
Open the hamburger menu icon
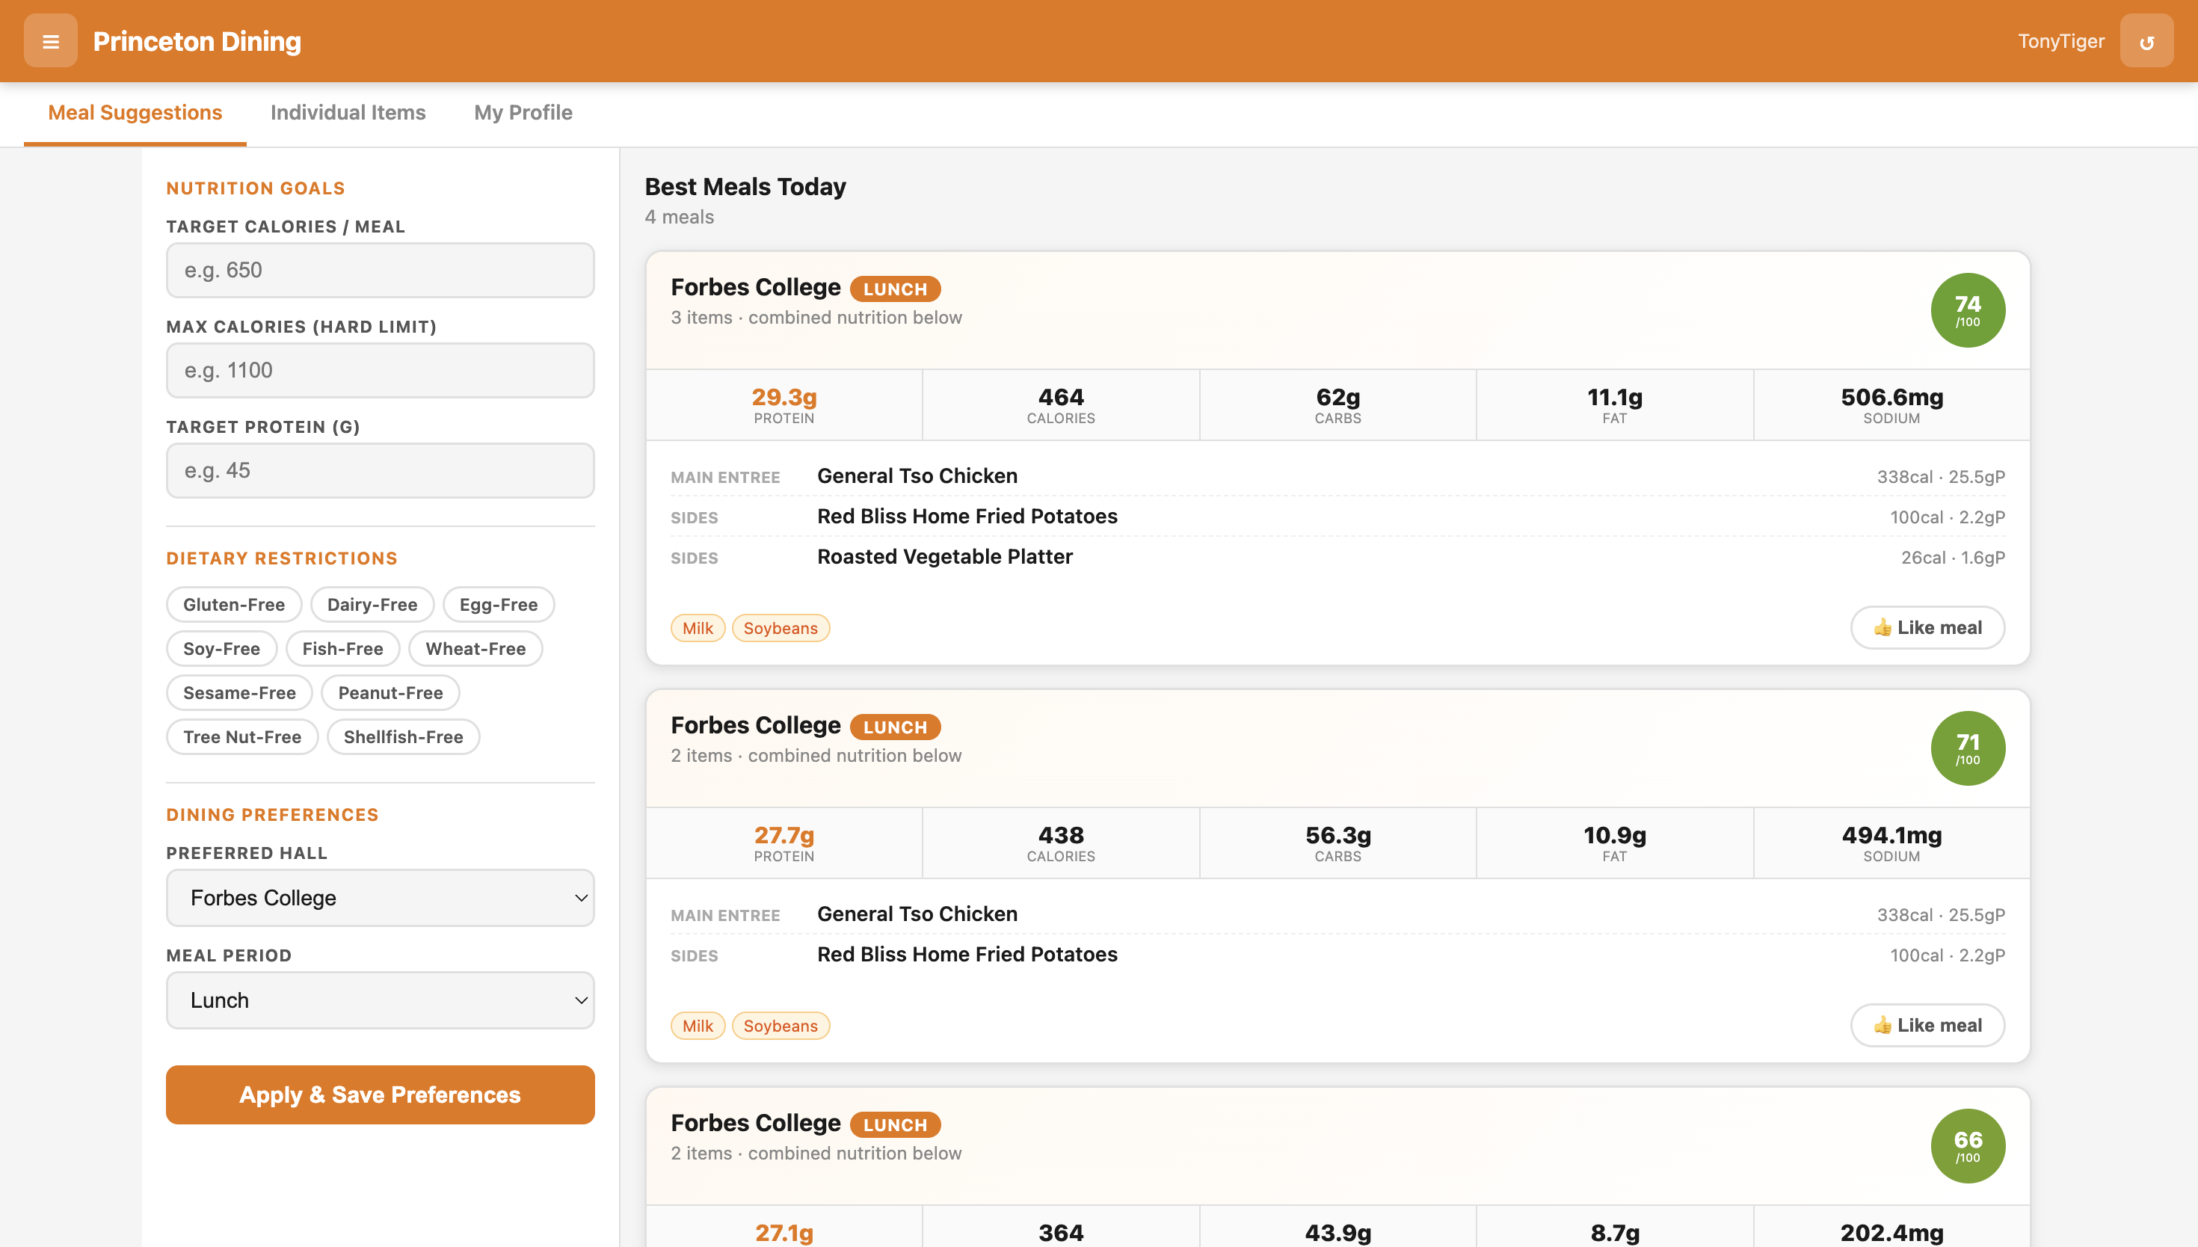point(51,41)
